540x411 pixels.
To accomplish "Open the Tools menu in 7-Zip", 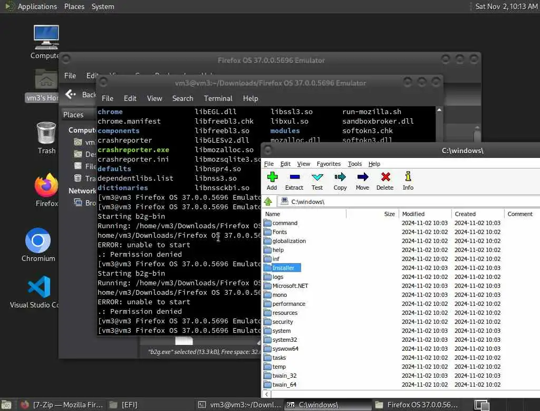I will [355, 164].
